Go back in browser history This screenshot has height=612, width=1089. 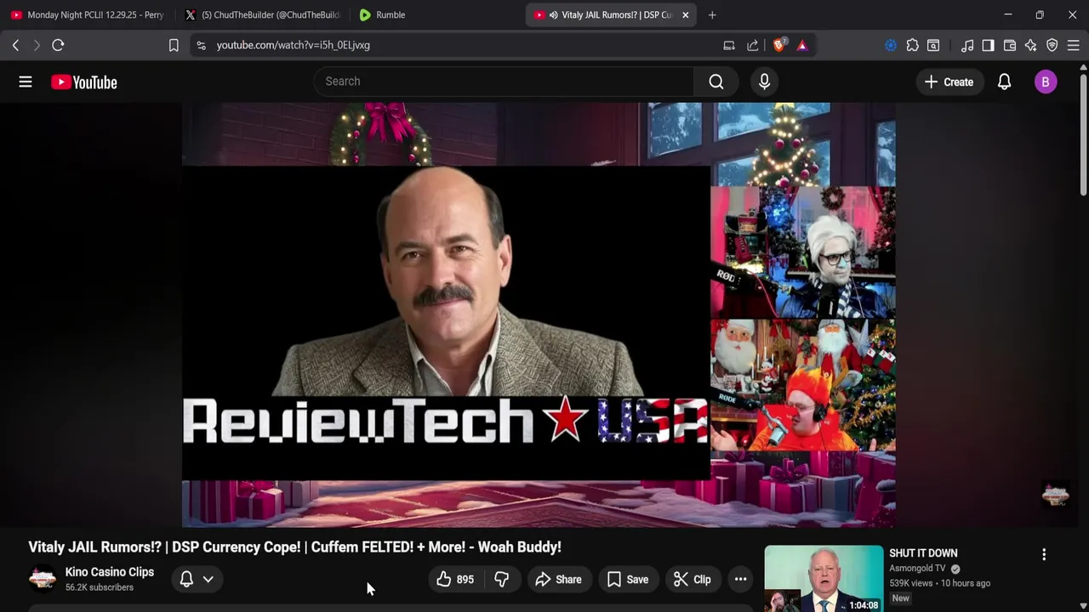[x=15, y=45]
